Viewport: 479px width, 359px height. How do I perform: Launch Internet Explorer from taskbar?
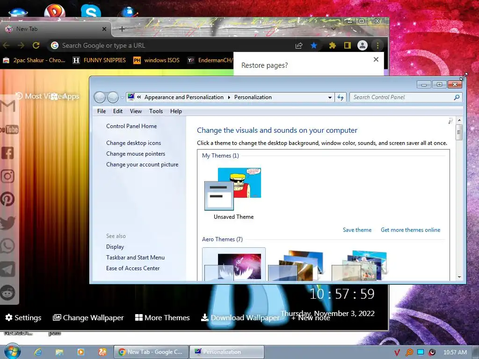(x=38, y=352)
